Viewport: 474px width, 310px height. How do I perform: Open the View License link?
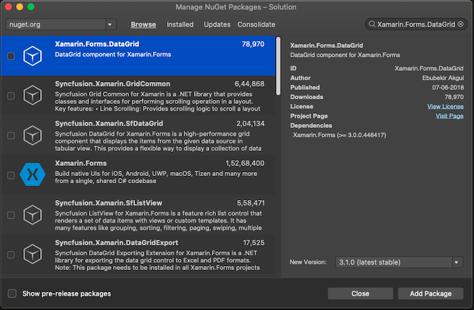[x=445, y=107]
